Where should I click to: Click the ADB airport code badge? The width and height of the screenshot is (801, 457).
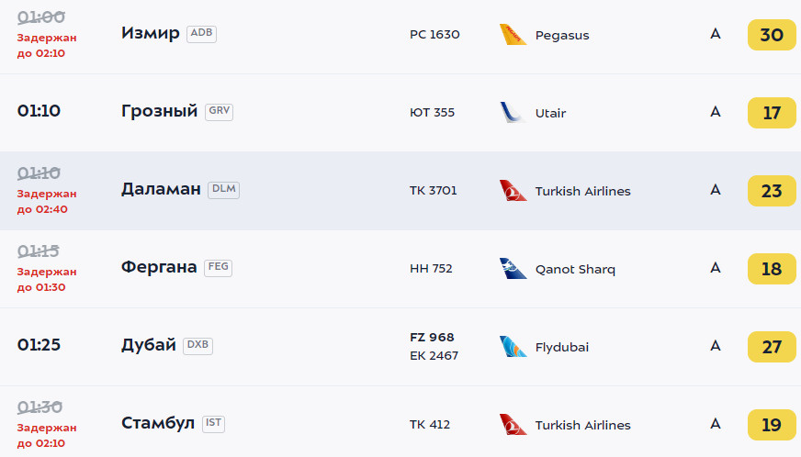point(201,33)
